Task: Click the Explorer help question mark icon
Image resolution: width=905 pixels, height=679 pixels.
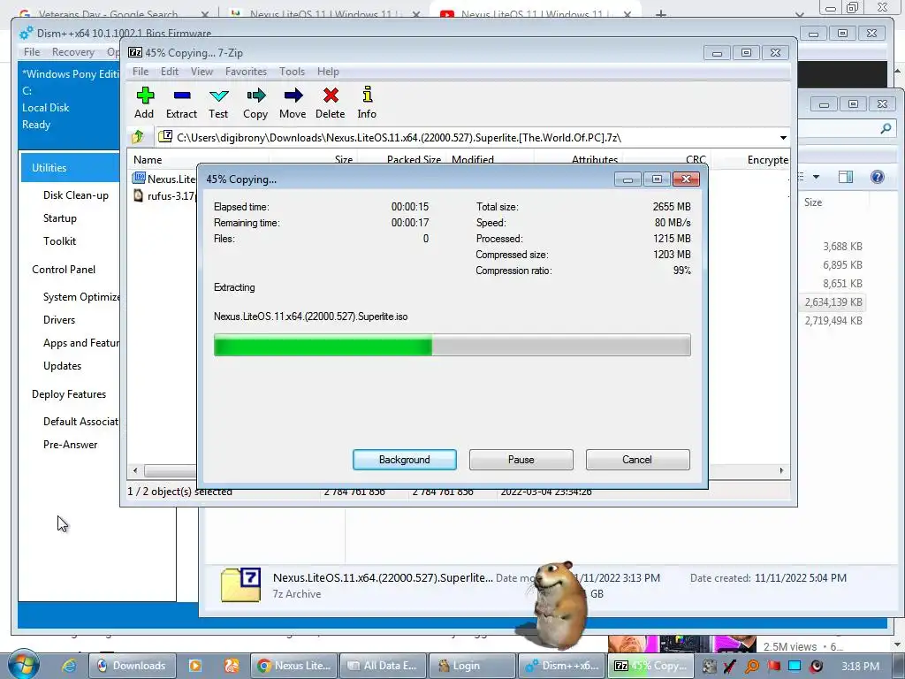Action: point(878,177)
